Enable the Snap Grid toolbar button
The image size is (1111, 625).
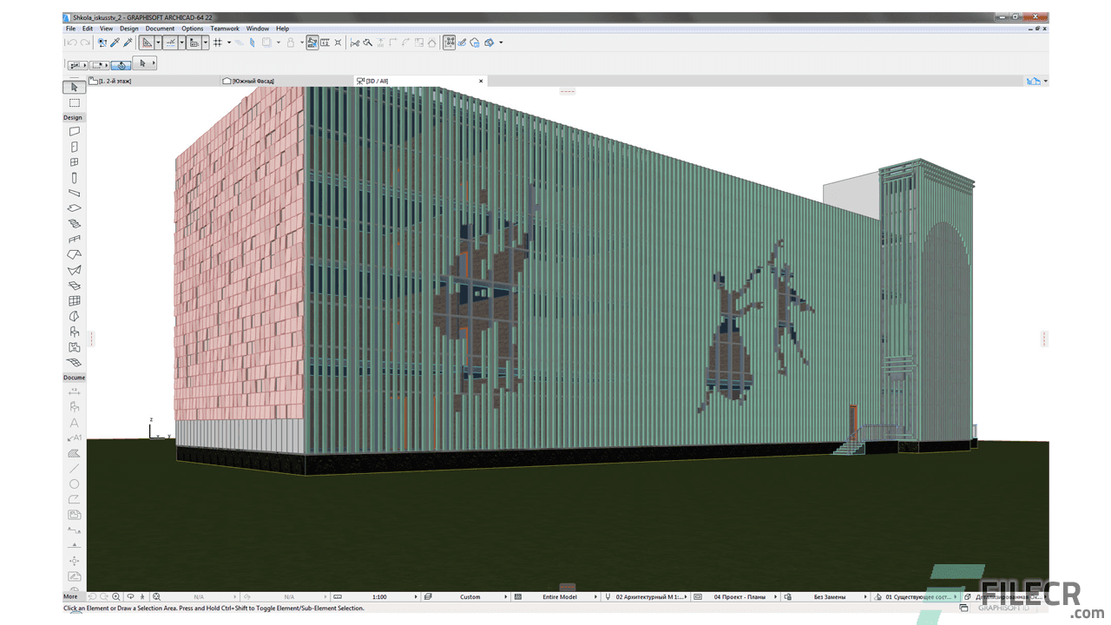click(x=217, y=43)
